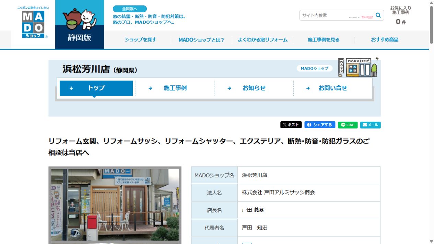Click the 浜松芳川店 page heading
This screenshot has width=434, height=244.
(100, 69)
